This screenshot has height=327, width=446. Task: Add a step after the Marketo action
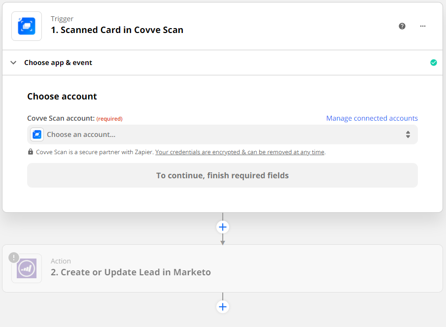click(223, 307)
